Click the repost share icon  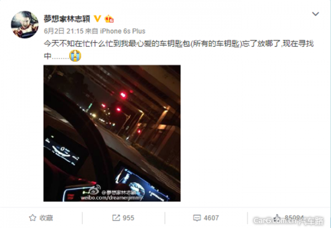[x=116, y=218]
